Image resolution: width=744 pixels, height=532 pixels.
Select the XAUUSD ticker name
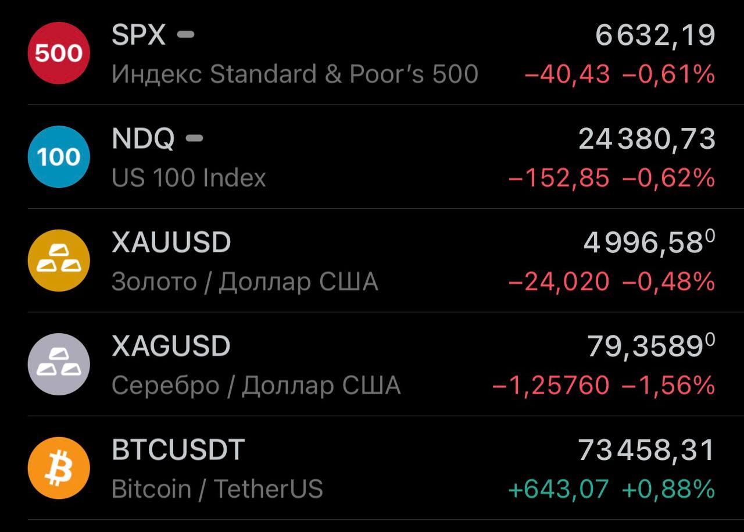pos(171,242)
